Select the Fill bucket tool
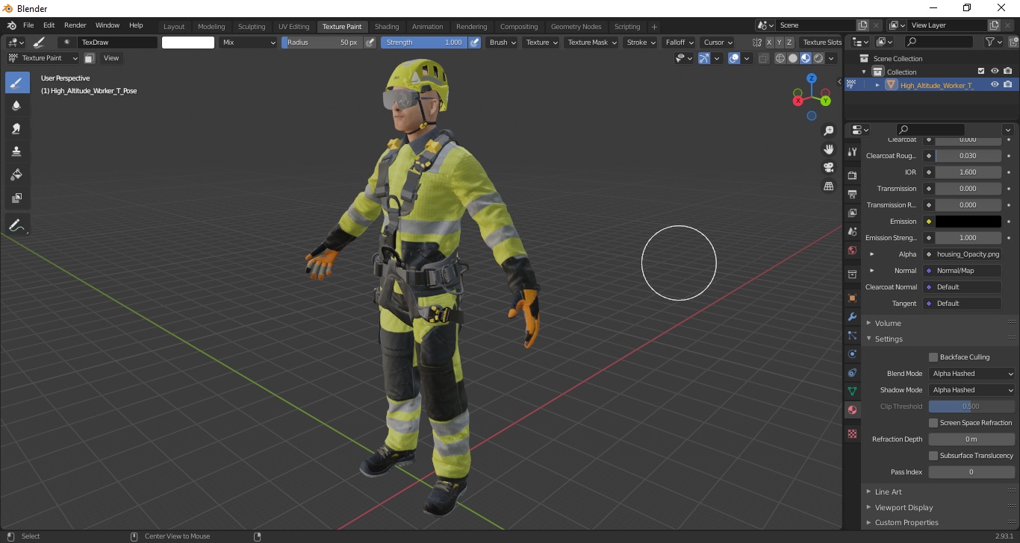This screenshot has width=1020, height=543. click(x=17, y=175)
